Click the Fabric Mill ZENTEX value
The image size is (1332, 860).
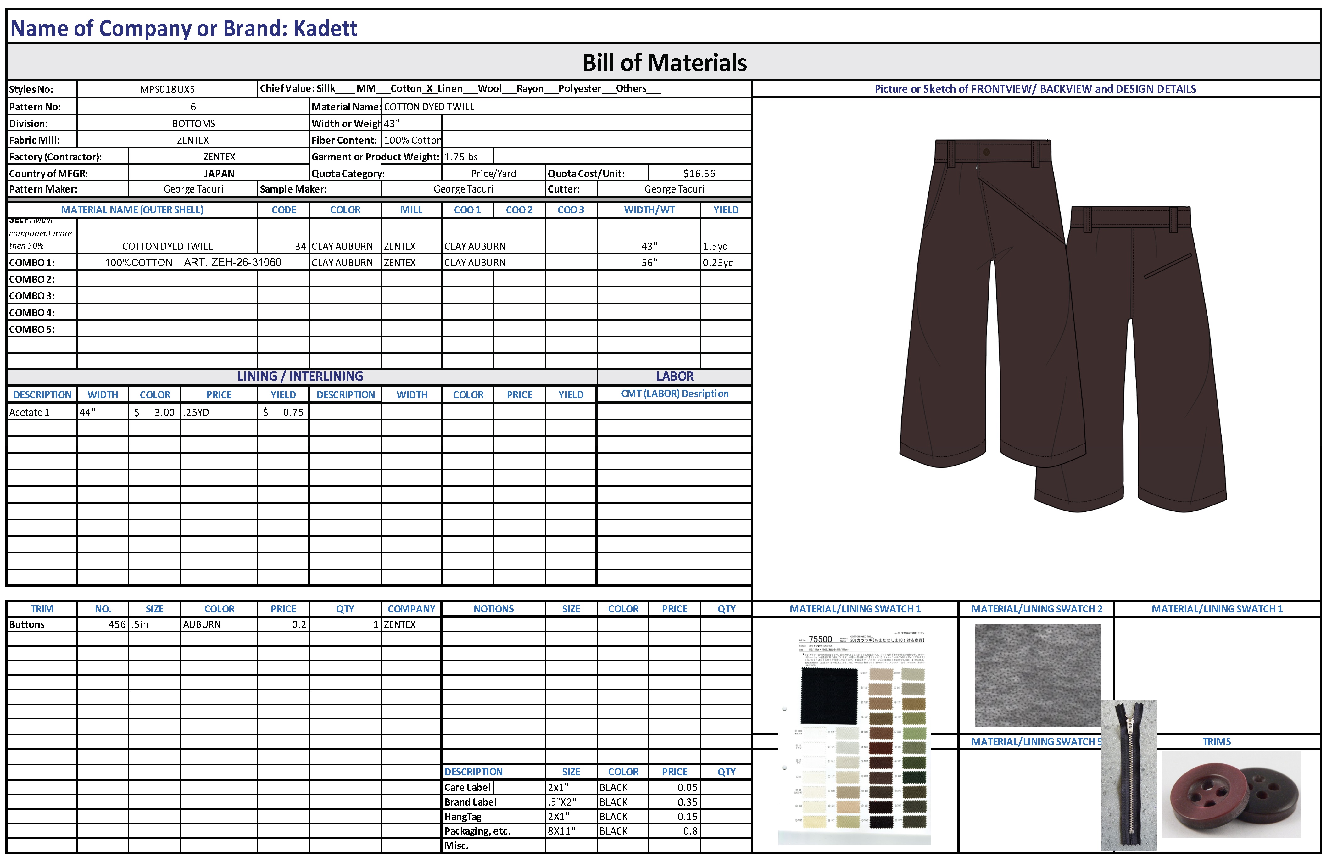coord(193,140)
